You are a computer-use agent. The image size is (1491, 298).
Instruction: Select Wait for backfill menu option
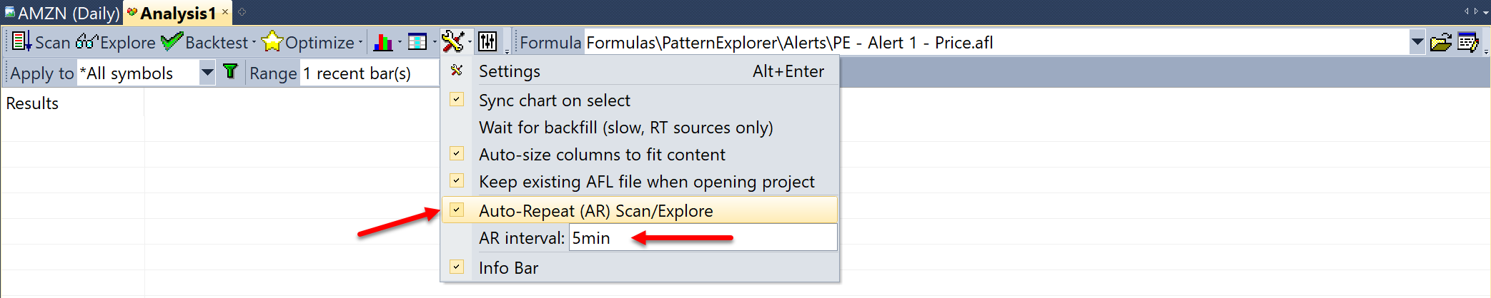(x=625, y=128)
